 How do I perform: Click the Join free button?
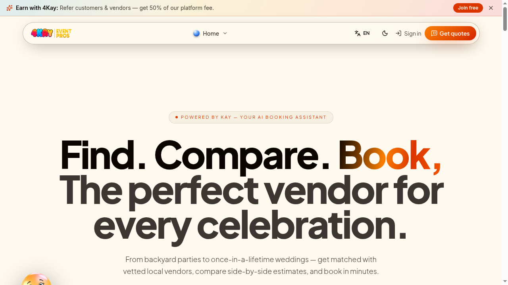coord(468,8)
